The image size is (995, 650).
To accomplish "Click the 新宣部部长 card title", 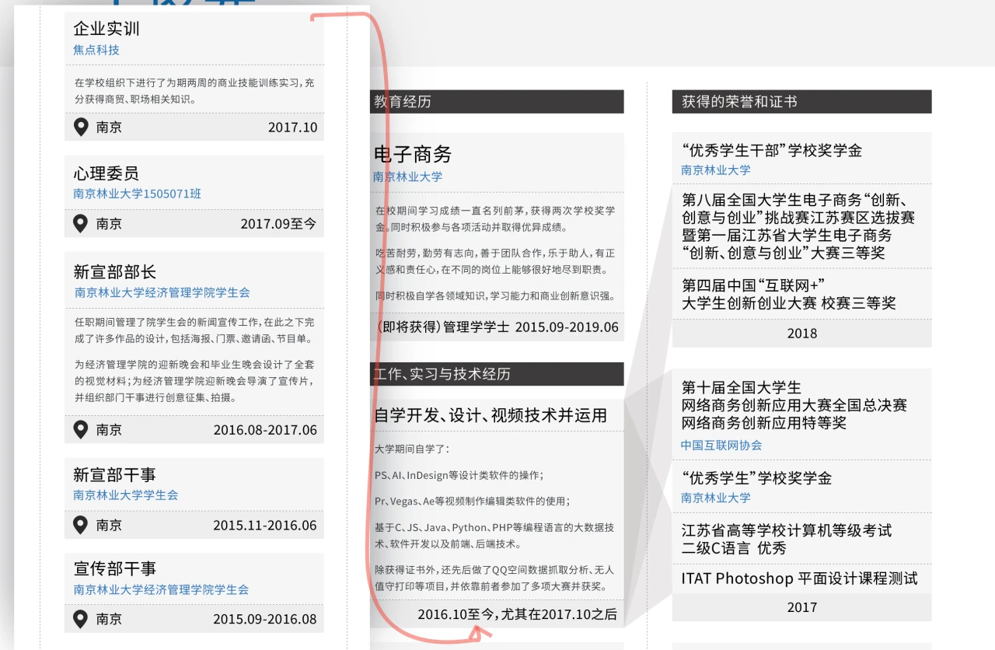I will click(x=115, y=271).
